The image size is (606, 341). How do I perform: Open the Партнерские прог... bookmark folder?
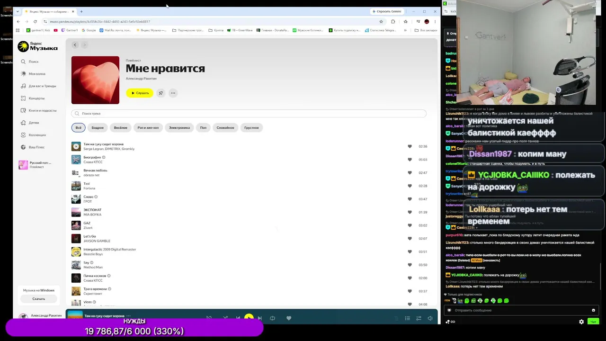click(188, 30)
